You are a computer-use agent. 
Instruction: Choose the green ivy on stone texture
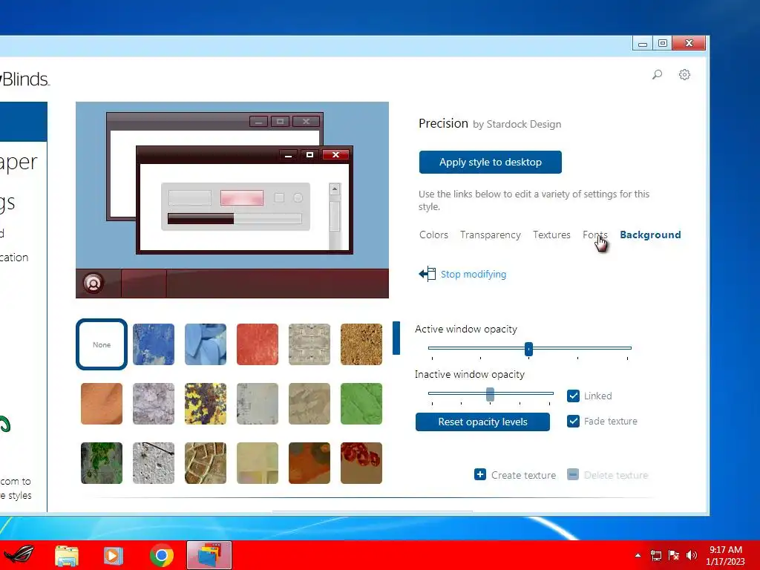pos(102,463)
